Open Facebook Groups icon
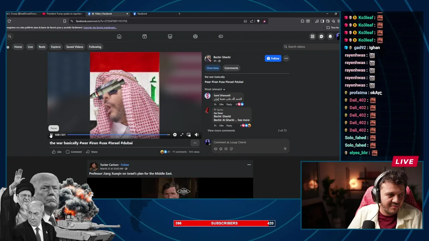The height and width of the screenshot is (241, 429). pyautogui.click(x=195, y=36)
